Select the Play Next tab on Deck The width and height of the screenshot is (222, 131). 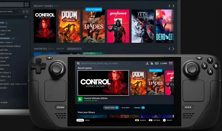(126, 108)
